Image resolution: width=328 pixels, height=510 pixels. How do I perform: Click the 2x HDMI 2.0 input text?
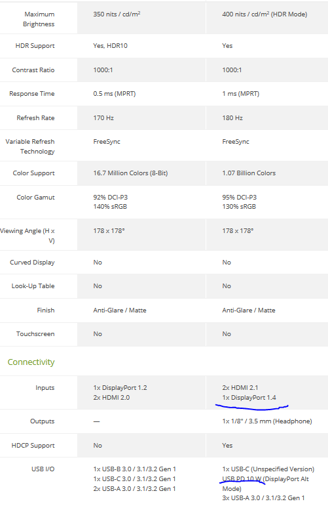tap(111, 398)
